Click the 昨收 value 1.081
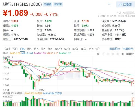This screenshot has height=107, width=136. pyautogui.click(x=48, y=26)
